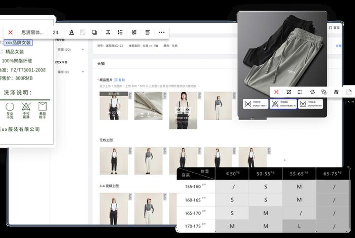
Task: Click the 165-170 height row label
Action: (196, 213)
